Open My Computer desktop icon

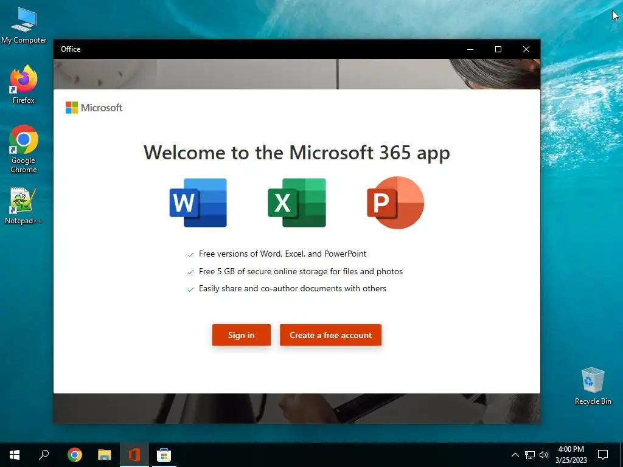click(24, 26)
